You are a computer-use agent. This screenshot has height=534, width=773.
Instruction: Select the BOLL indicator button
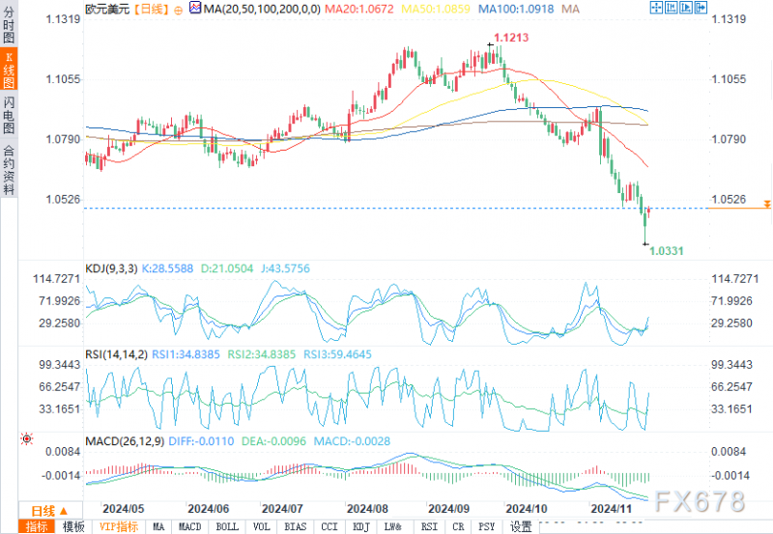click(x=227, y=526)
